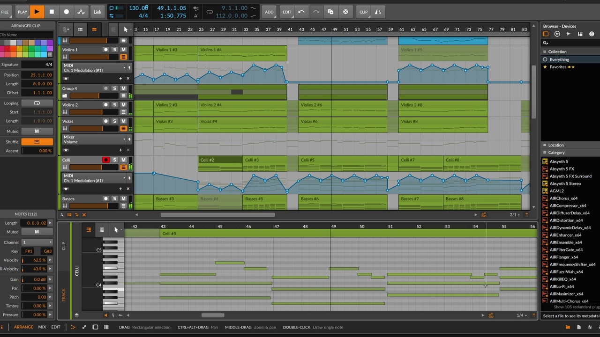Open the Mixer Volume automation lane dropdown
Screen dimensions: 600x337
(x=124, y=139)
